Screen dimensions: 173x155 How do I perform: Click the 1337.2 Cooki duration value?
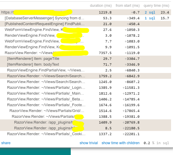tap(105, 134)
